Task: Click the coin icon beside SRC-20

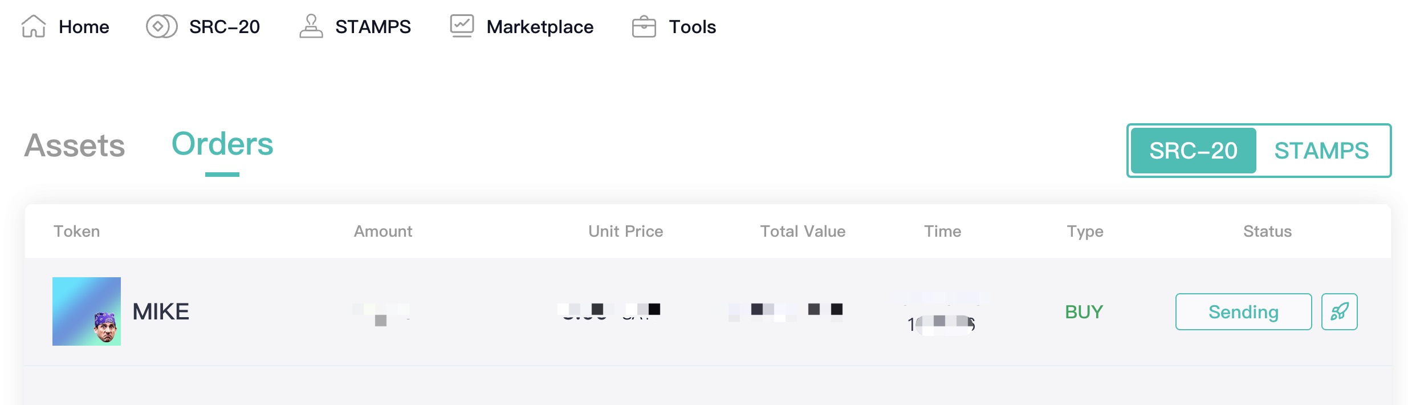Action: click(161, 26)
